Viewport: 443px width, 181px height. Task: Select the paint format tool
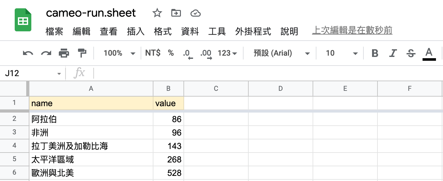pos(82,53)
